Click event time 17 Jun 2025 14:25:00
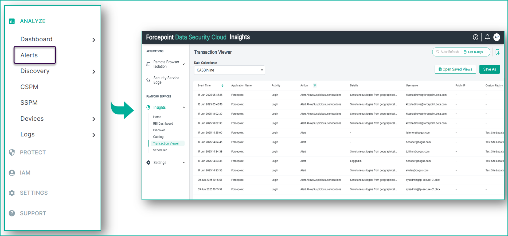Viewport: 508px width, 236px height. [x=210, y=133]
